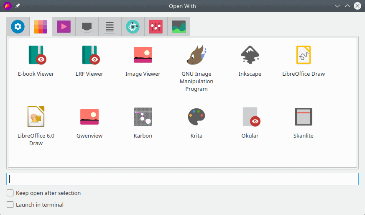Open the science atom category tab

pyautogui.click(x=133, y=26)
